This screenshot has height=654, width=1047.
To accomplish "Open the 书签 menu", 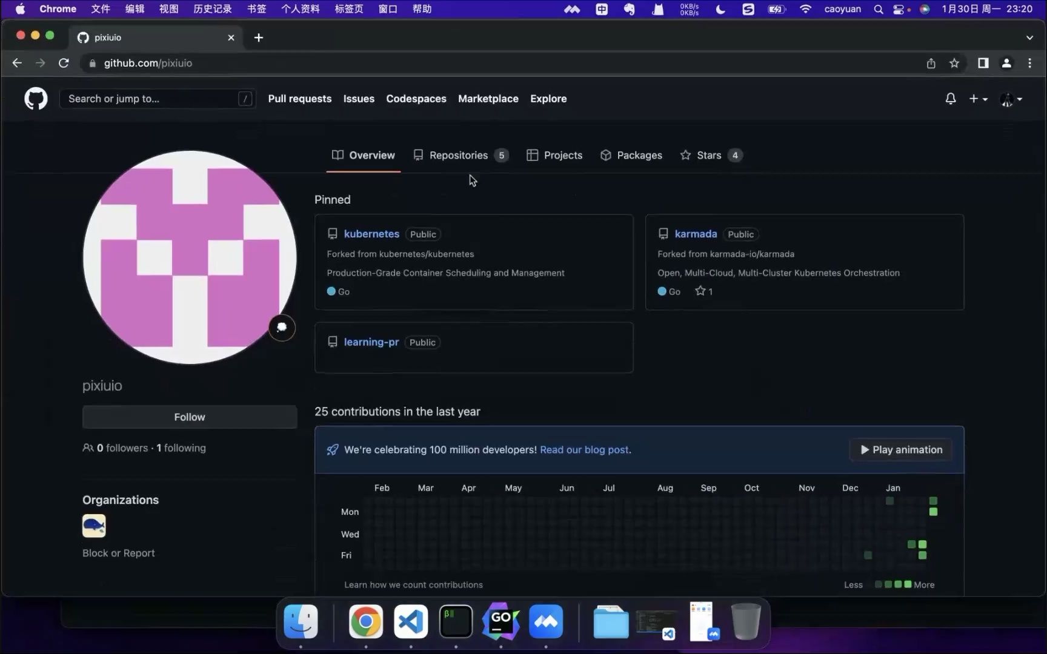I will click(257, 9).
